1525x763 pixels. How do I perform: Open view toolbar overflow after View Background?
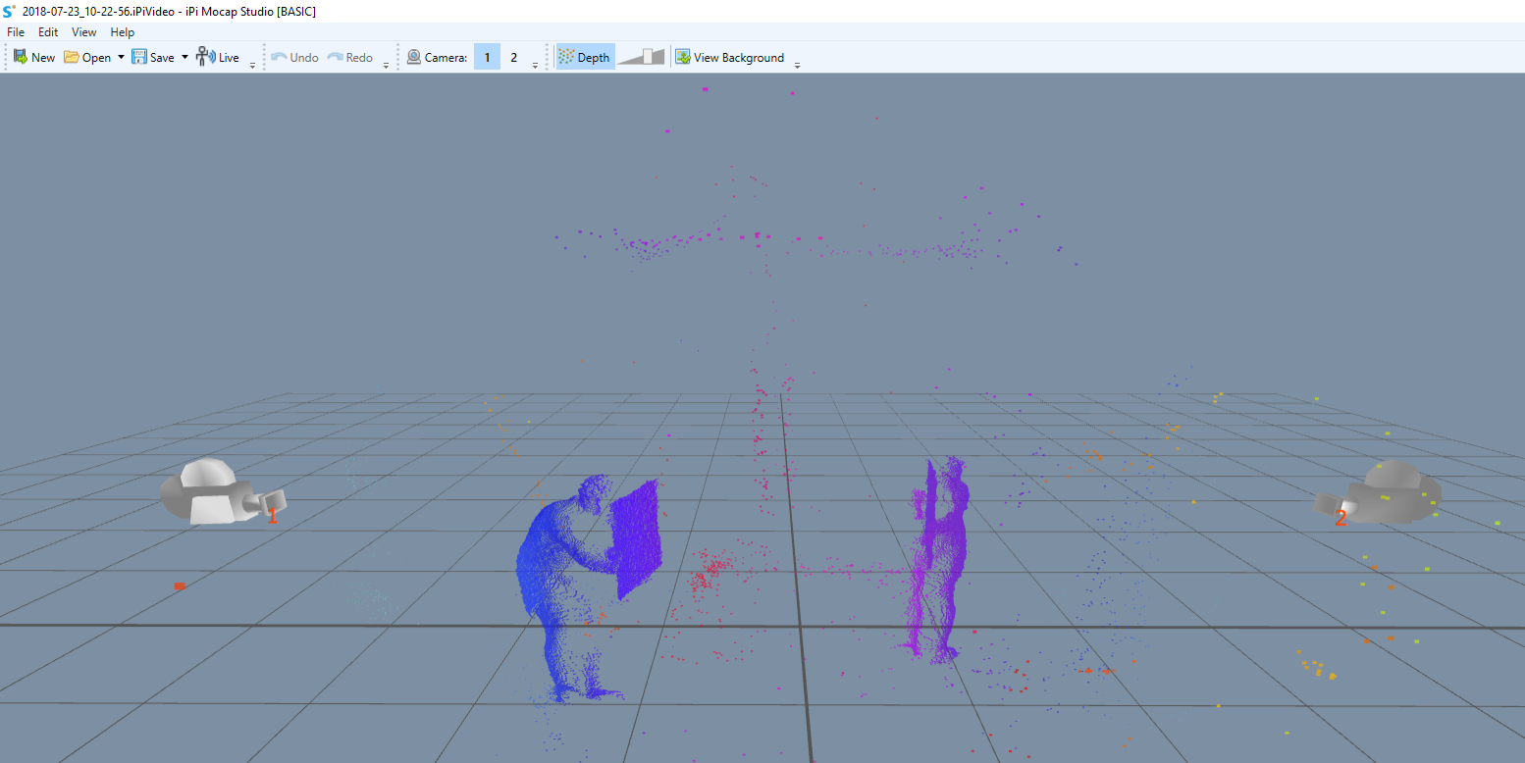click(x=797, y=65)
